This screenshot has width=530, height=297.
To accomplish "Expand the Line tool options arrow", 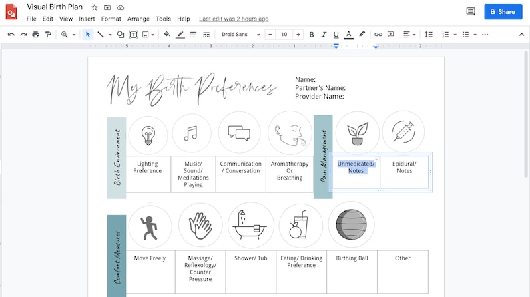I will pyautogui.click(x=110, y=35).
